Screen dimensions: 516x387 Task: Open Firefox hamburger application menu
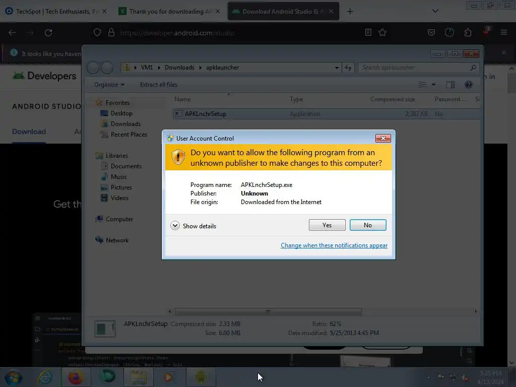tap(503, 32)
